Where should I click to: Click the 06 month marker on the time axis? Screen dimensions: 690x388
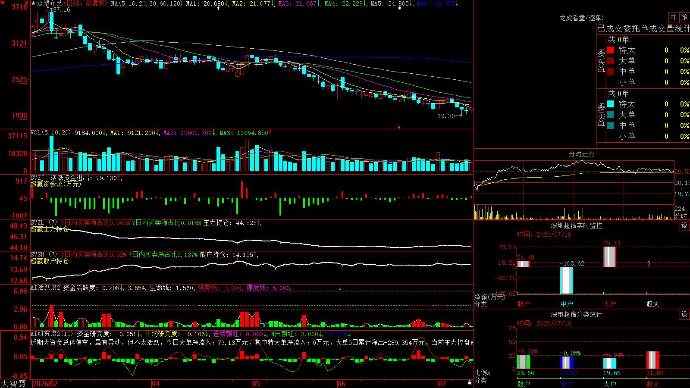(342, 384)
